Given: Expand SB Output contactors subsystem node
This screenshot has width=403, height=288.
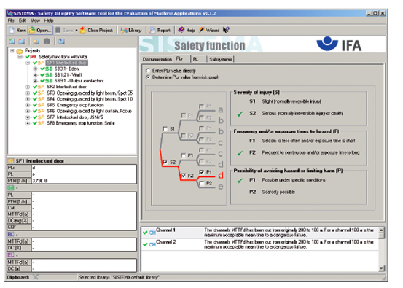Looking at the screenshot, I should tap(35, 81).
